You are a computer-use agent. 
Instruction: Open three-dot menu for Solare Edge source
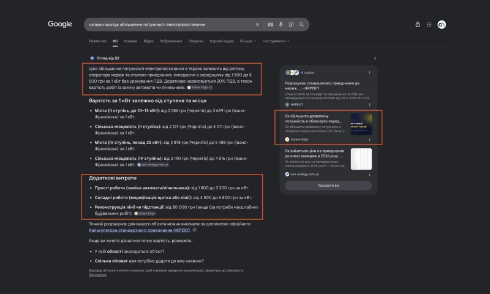[369, 140]
